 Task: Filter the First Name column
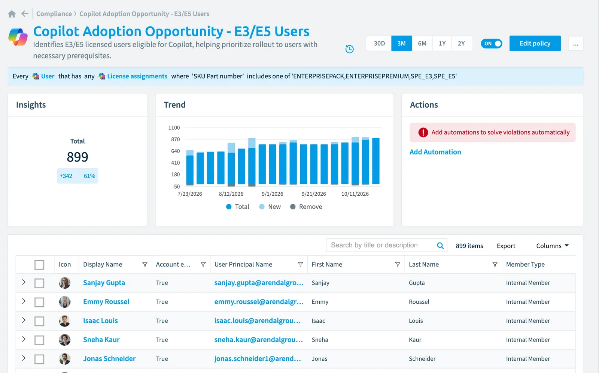pyautogui.click(x=398, y=265)
